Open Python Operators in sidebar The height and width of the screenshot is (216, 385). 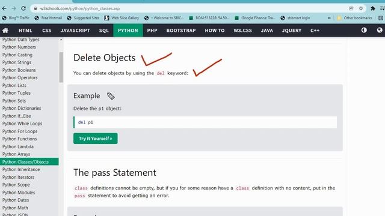point(20,77)
